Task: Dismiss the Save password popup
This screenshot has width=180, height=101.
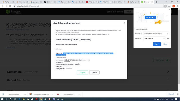Action: 169,10
